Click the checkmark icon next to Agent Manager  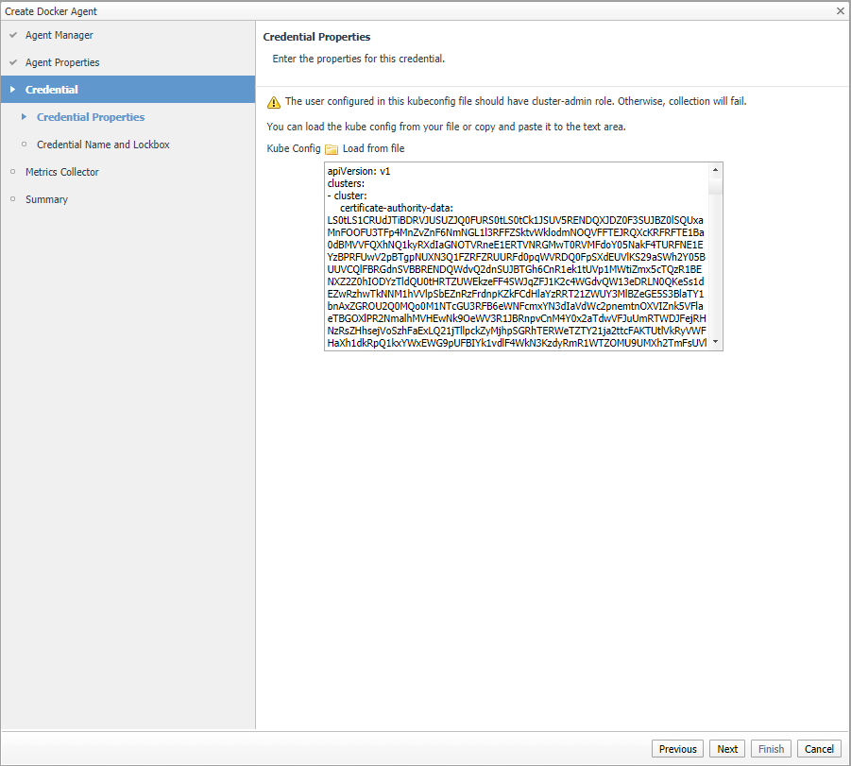point(13,35)
